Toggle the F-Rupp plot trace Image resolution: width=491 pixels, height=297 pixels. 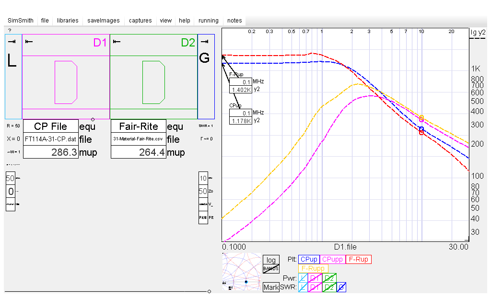click(313, 268)
